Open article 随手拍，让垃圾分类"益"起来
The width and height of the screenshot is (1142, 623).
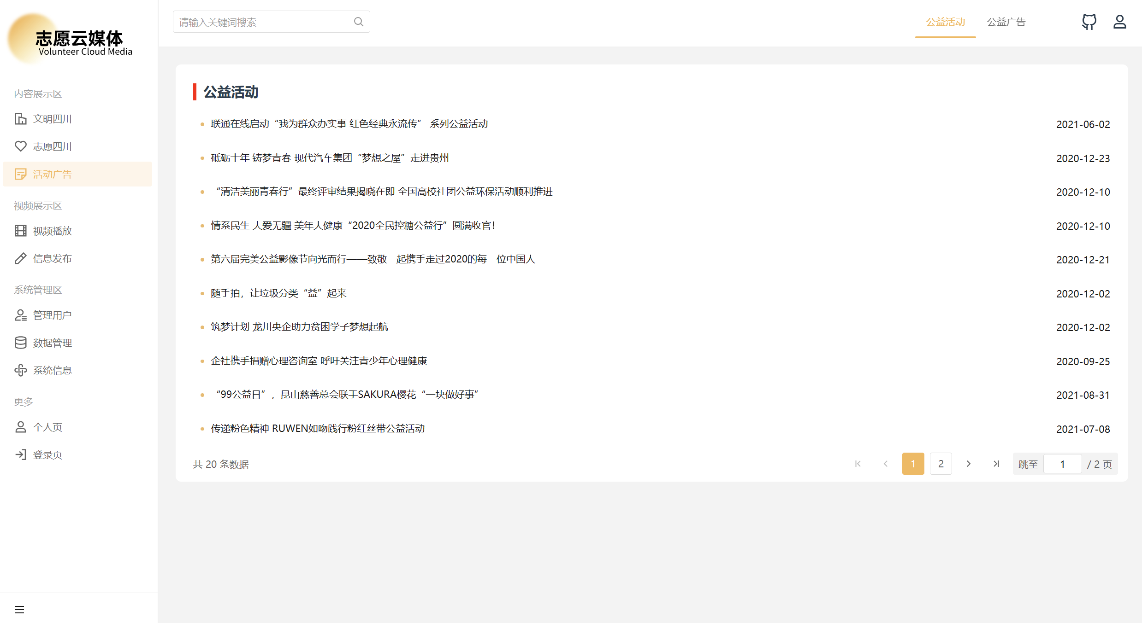pos(278,293)
